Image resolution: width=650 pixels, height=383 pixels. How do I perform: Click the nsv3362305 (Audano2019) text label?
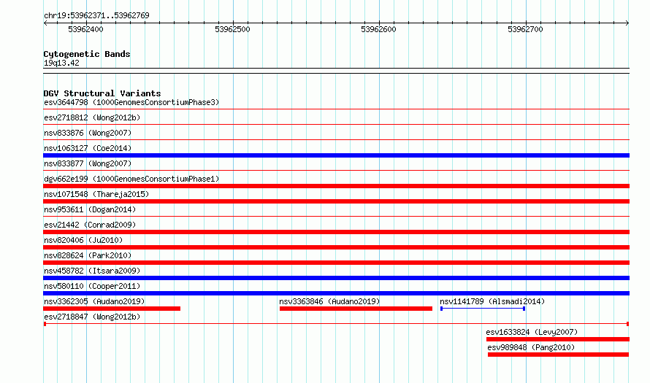point(94,301)
